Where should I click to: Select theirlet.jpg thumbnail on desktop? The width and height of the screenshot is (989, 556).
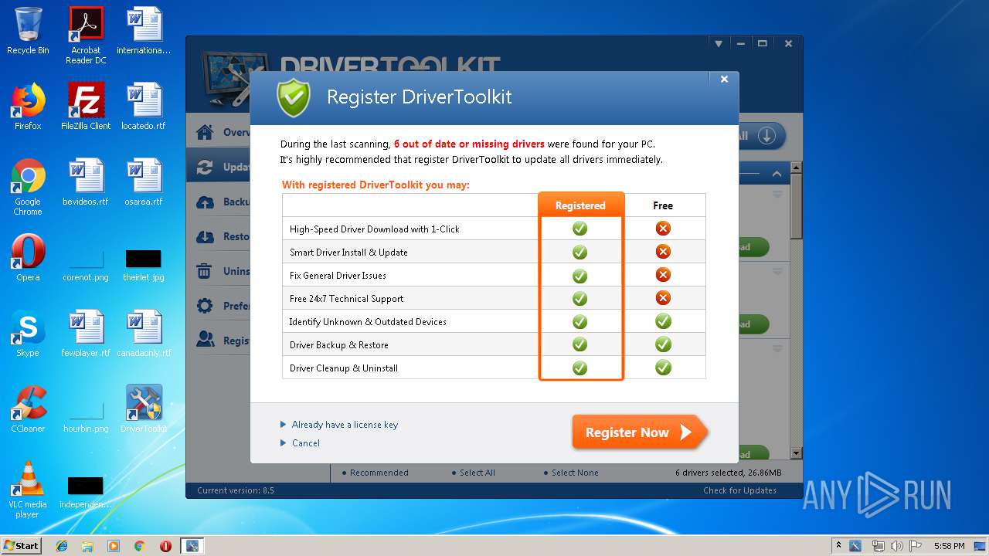144,265
